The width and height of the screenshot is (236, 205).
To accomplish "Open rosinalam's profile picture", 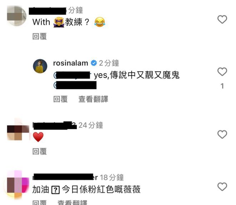I will pos(40,66).
